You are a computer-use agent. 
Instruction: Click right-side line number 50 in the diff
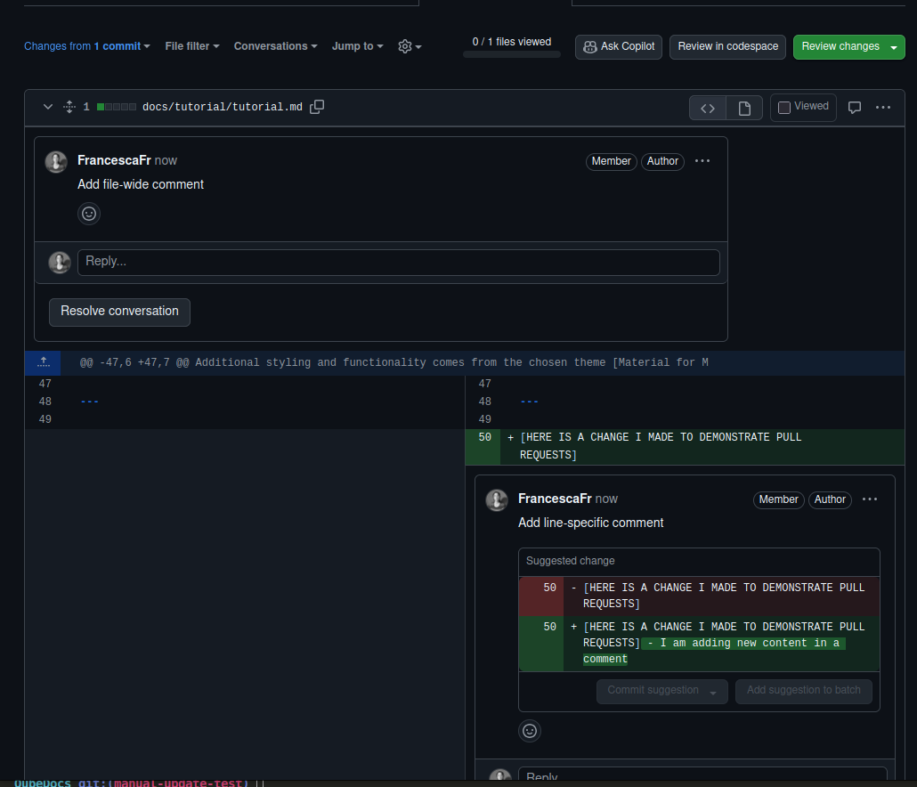485,437
